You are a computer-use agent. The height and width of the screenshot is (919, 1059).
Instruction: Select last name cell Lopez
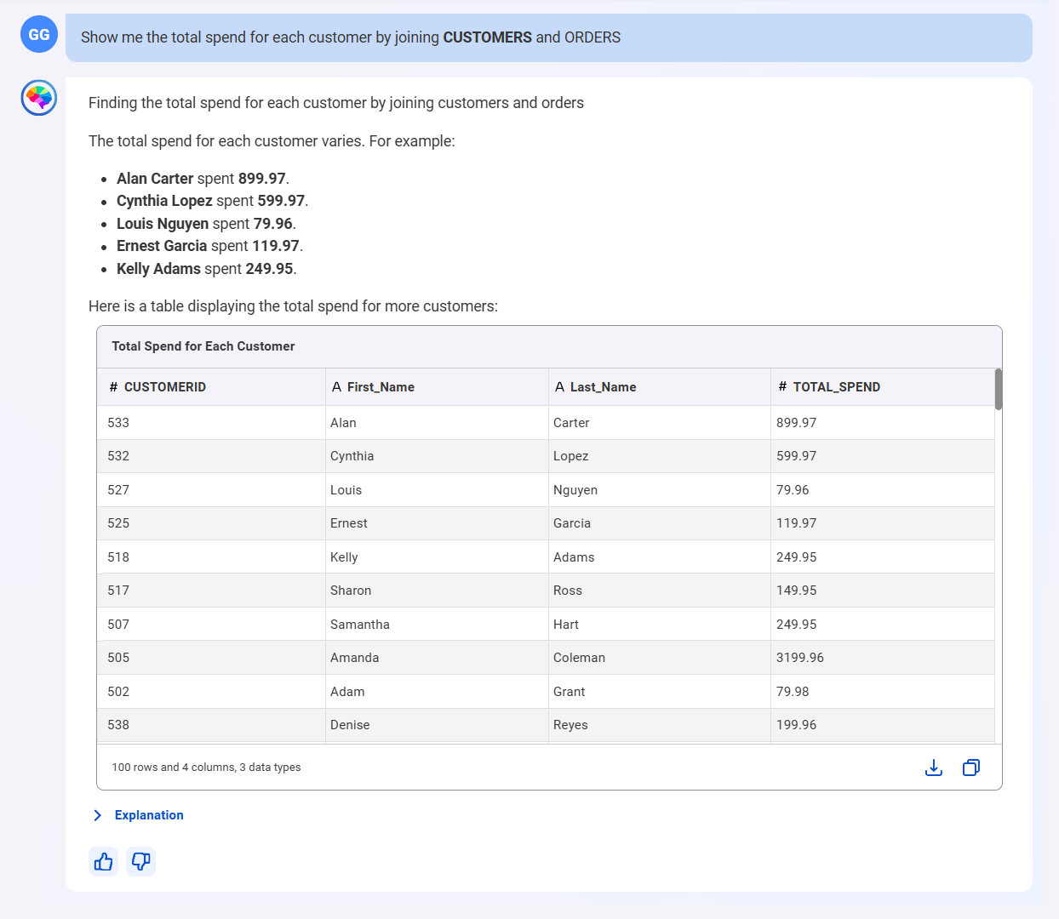[x=660, y=456]
